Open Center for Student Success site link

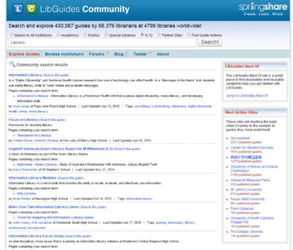[x=252, y=147]
